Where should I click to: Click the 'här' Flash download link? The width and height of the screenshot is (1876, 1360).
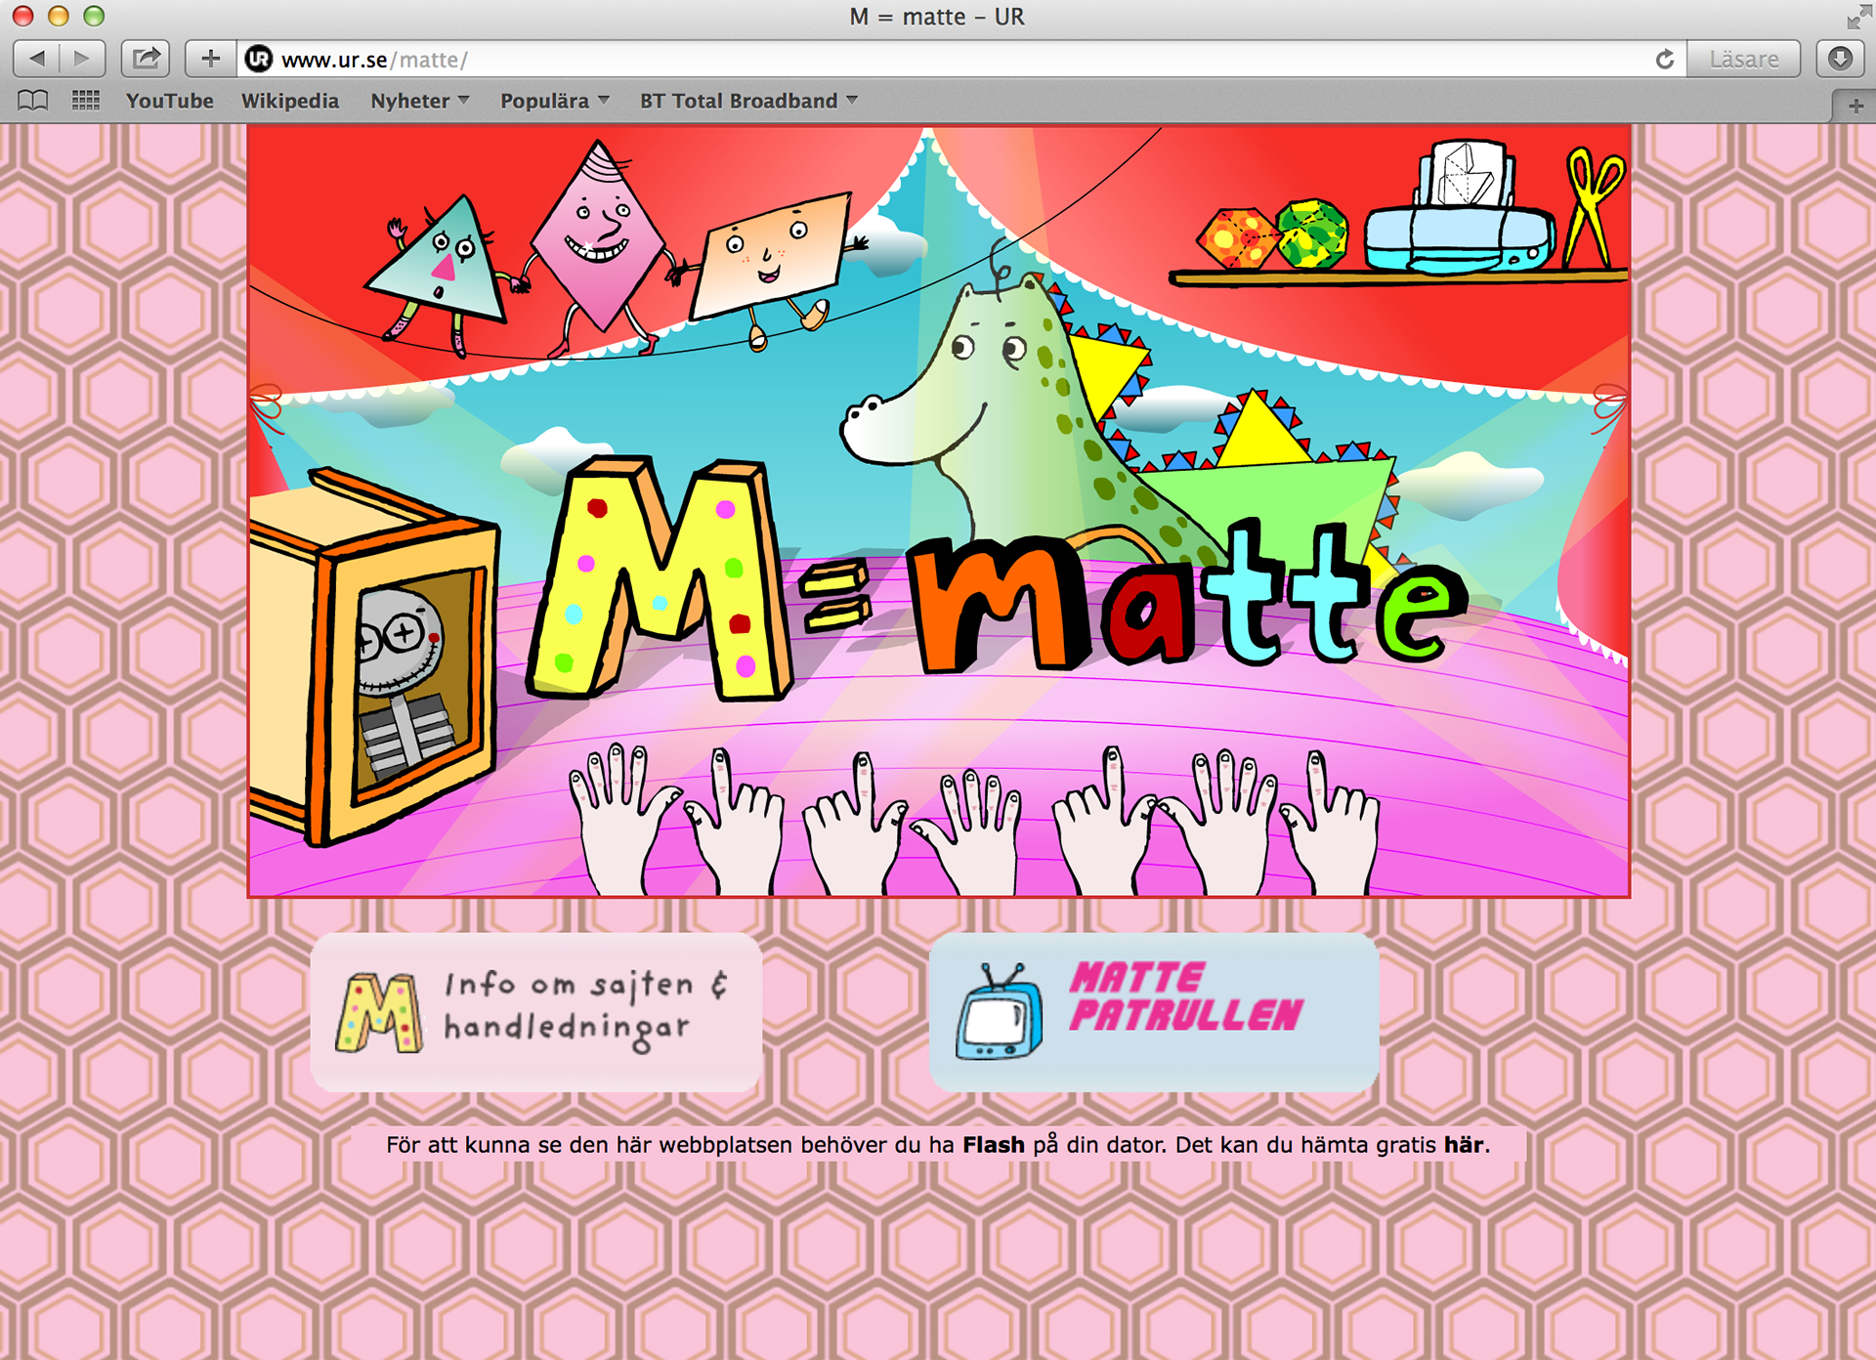pos(1463,1145)
